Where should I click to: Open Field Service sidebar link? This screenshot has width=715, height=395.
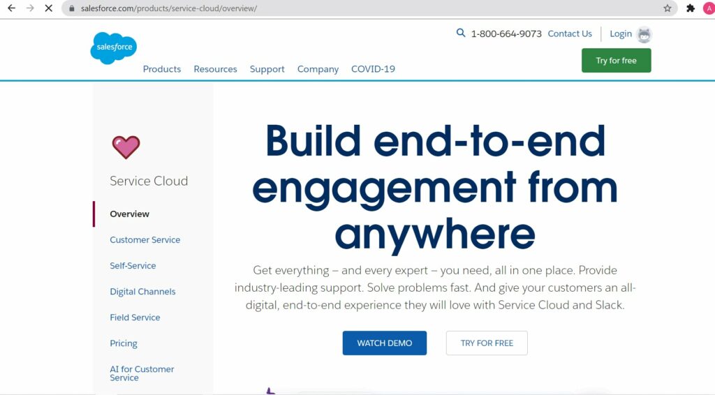click(135, 318)
